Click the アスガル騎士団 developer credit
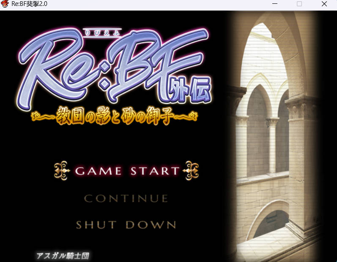The width and height of the screenshot is (337, 262). (63, 256)
